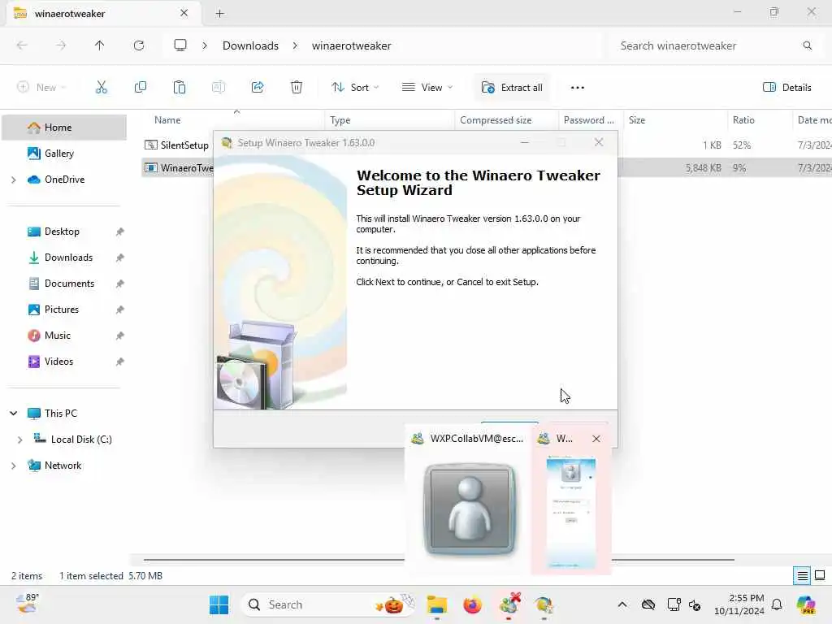This screenshot has height=624, width=832.
Task: Open the notifications bell icon
Action: coord(777,604)
